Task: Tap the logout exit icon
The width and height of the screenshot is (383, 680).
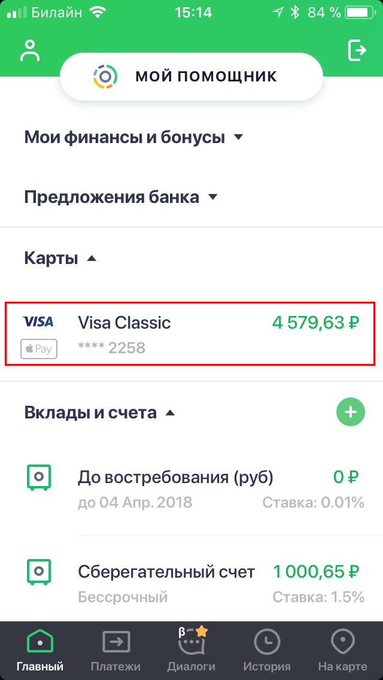Action: (x=357, y=50)
